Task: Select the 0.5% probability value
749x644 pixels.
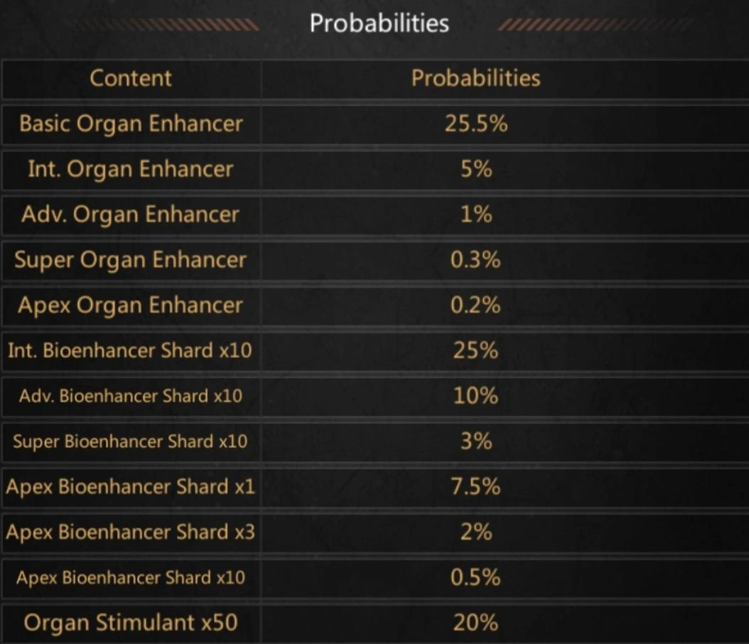Action: click(x=475, y=578)
